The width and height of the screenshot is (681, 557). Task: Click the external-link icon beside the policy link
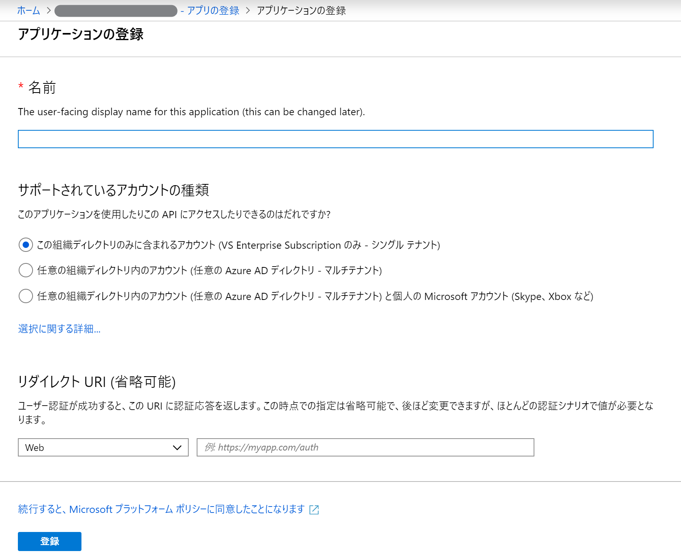click(314, 509)
